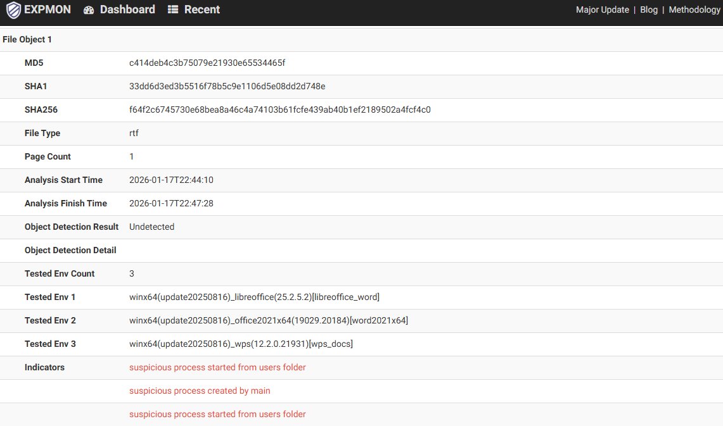Click the word2021x64 tested environment value

269,320
